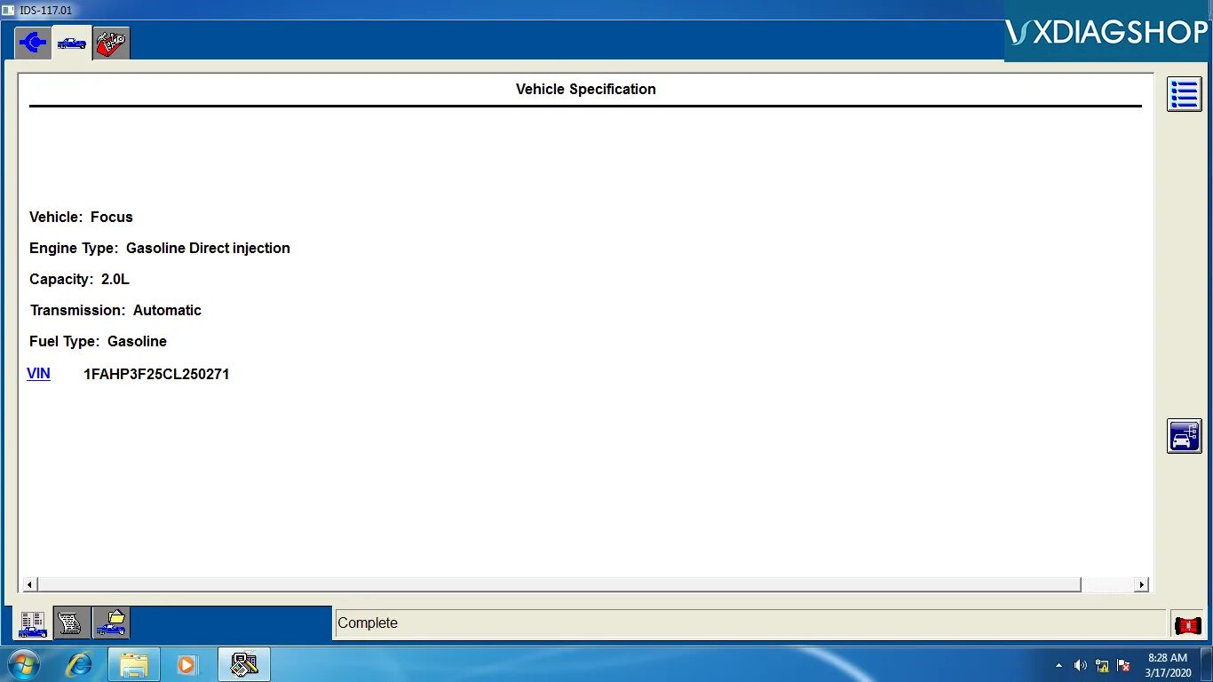This screenshot has width=1213, height=682.
Task: Open the volume control in the system tray
Action: point(1081,664)
